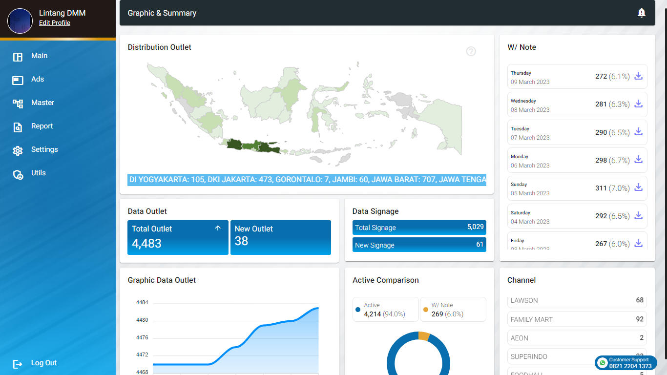Click the user profile avatar
Viewport: 667px width, 375px height.
point(20,21)
